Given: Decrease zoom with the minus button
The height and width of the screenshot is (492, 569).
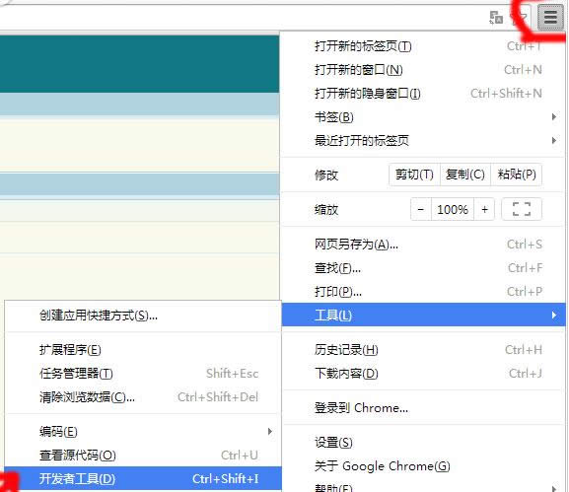Looking at the screenshot, I should tap(421, 209).
